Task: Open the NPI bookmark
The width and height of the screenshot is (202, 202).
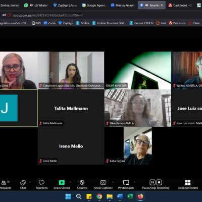Action: (36, 23)
